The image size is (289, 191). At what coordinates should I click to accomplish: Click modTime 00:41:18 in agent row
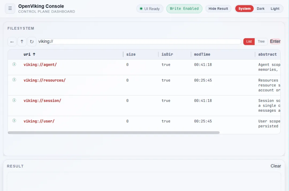[x=203, y=65]
